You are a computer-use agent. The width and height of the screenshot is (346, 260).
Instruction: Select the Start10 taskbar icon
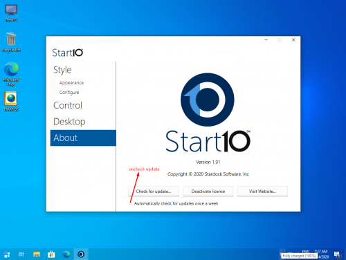[81, 254]
